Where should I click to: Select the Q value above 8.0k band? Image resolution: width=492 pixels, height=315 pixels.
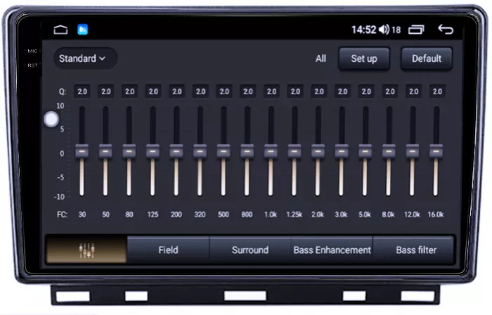click(389, 91)
